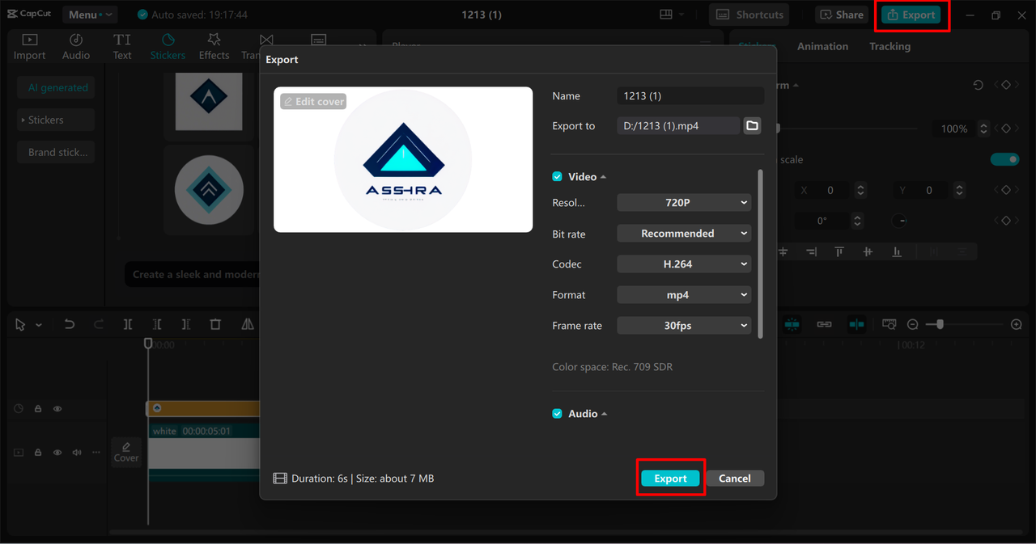1036x544 pixels.
Task: Open the Animation tab in right panel
Action: [x=822, y=46]
